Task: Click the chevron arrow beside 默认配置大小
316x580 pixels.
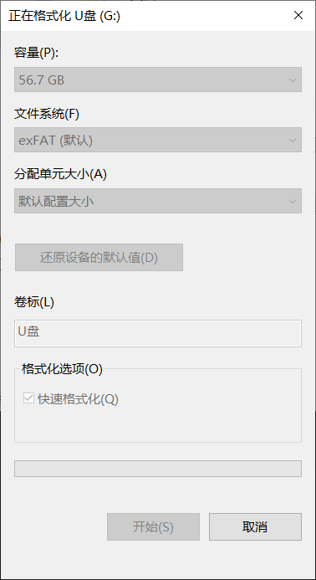Action: tap(293, 202)
